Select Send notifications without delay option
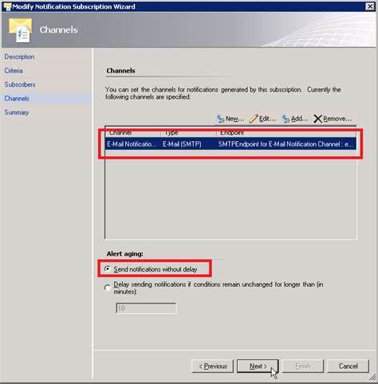Image resolution: width=378 pixels, height=384 pixels. coord(107,268)
